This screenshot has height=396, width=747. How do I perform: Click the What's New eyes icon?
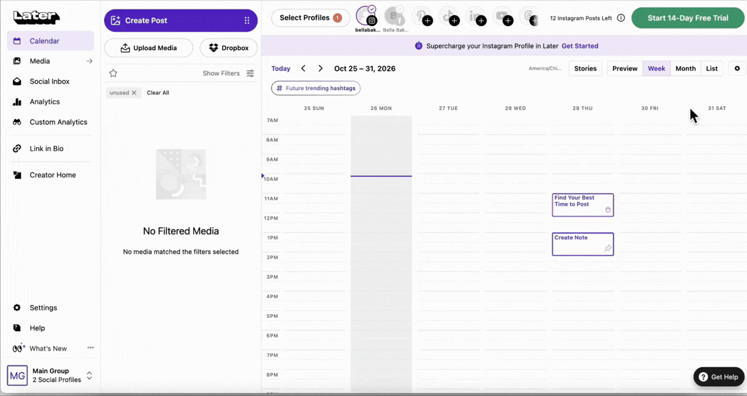tap(18, 348)
